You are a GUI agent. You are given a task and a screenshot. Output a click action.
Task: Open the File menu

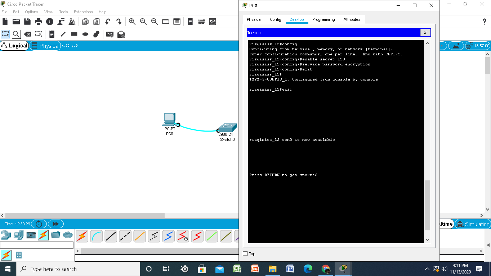(x=4, y=12)
